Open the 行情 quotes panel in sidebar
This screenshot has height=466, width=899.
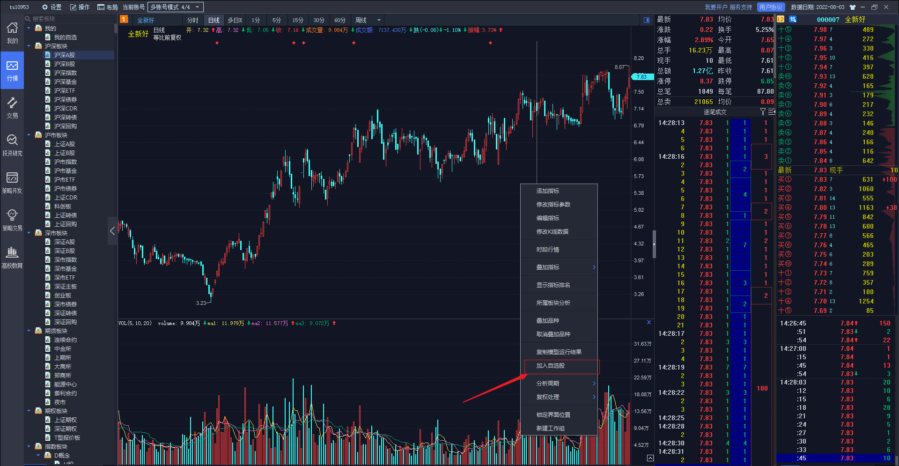(x=12, y=70)
